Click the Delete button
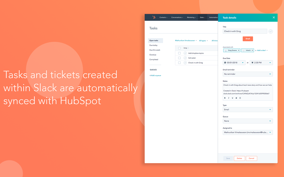This screenshot has height=177, width=284. (x=239, y=158)
